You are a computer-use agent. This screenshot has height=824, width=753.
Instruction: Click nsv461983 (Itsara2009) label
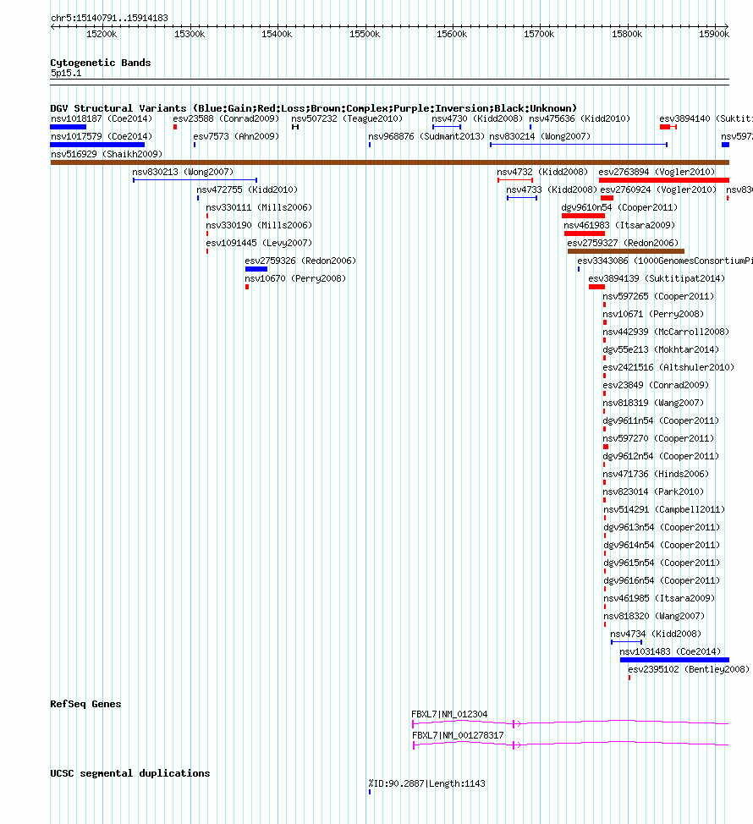coord(619,226)
